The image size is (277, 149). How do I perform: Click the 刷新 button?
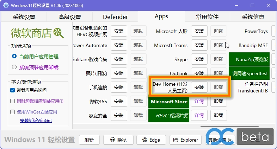point(89,140)
